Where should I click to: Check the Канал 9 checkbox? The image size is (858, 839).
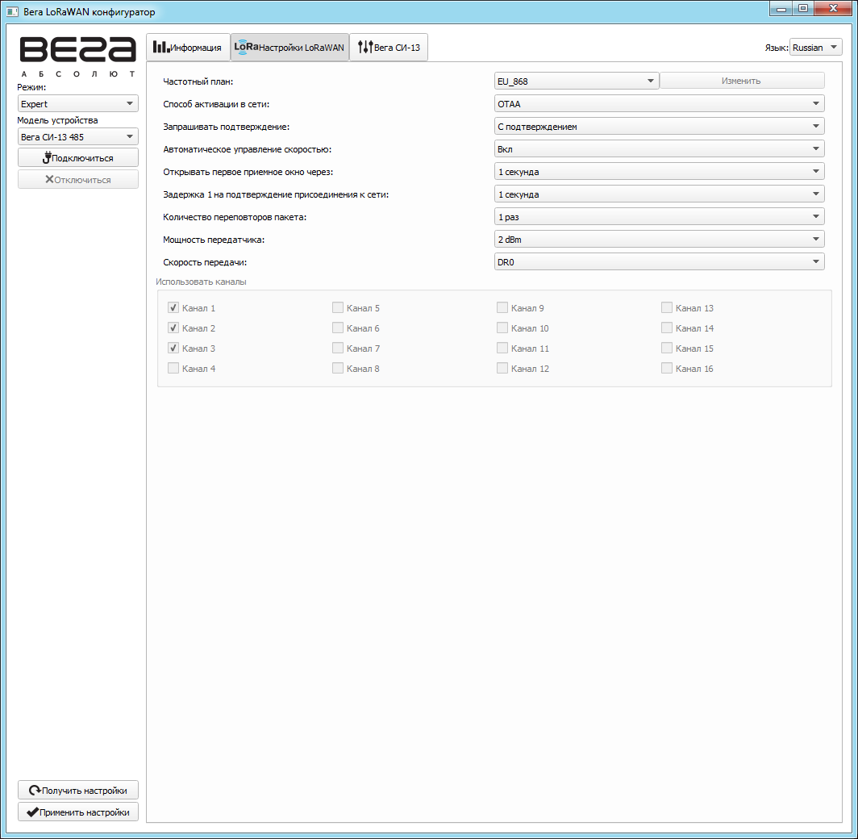(502, 307)
